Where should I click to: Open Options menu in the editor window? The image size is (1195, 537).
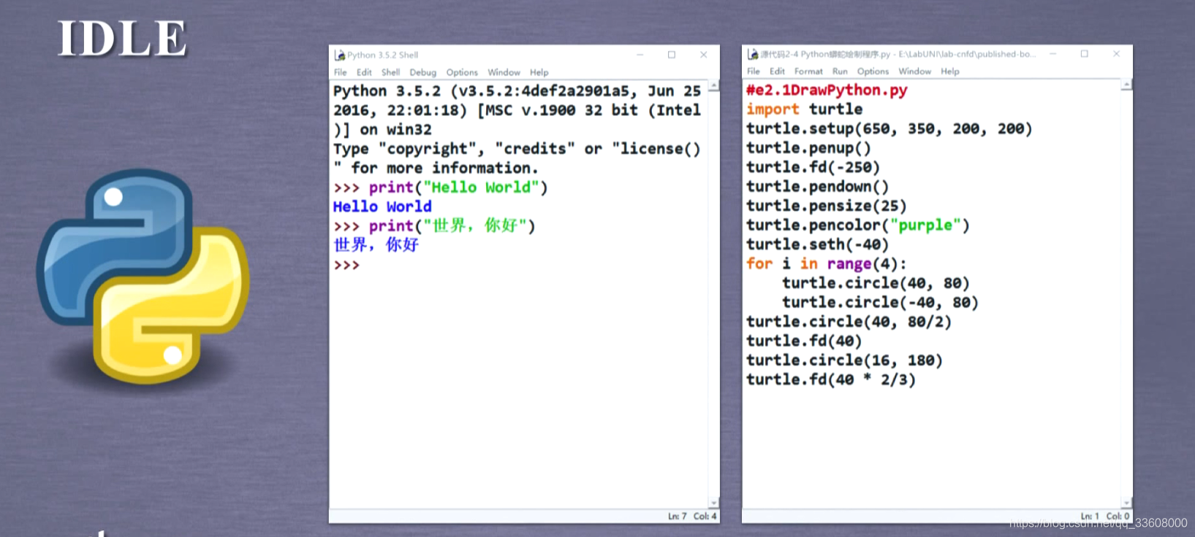pyautogui.click(x=873, y=72)
